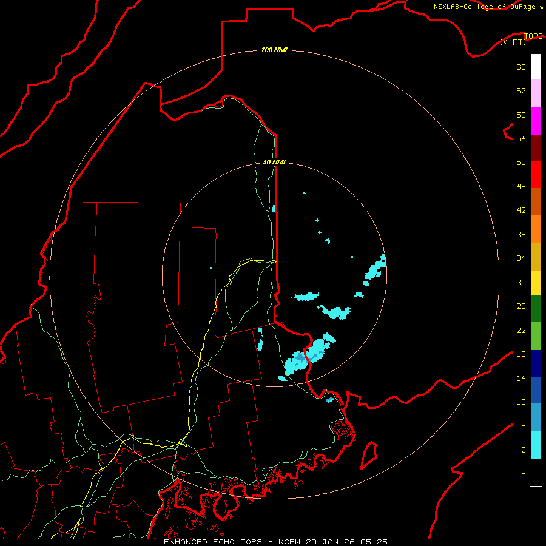Image resolution: width=546 pixels, height=546 pixels.
Task: Click the legend value 18
Action: [521, 354]
